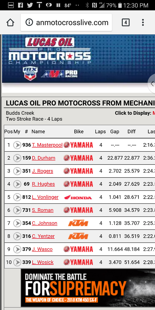Open the site info icon in address bar

(29, 22)
